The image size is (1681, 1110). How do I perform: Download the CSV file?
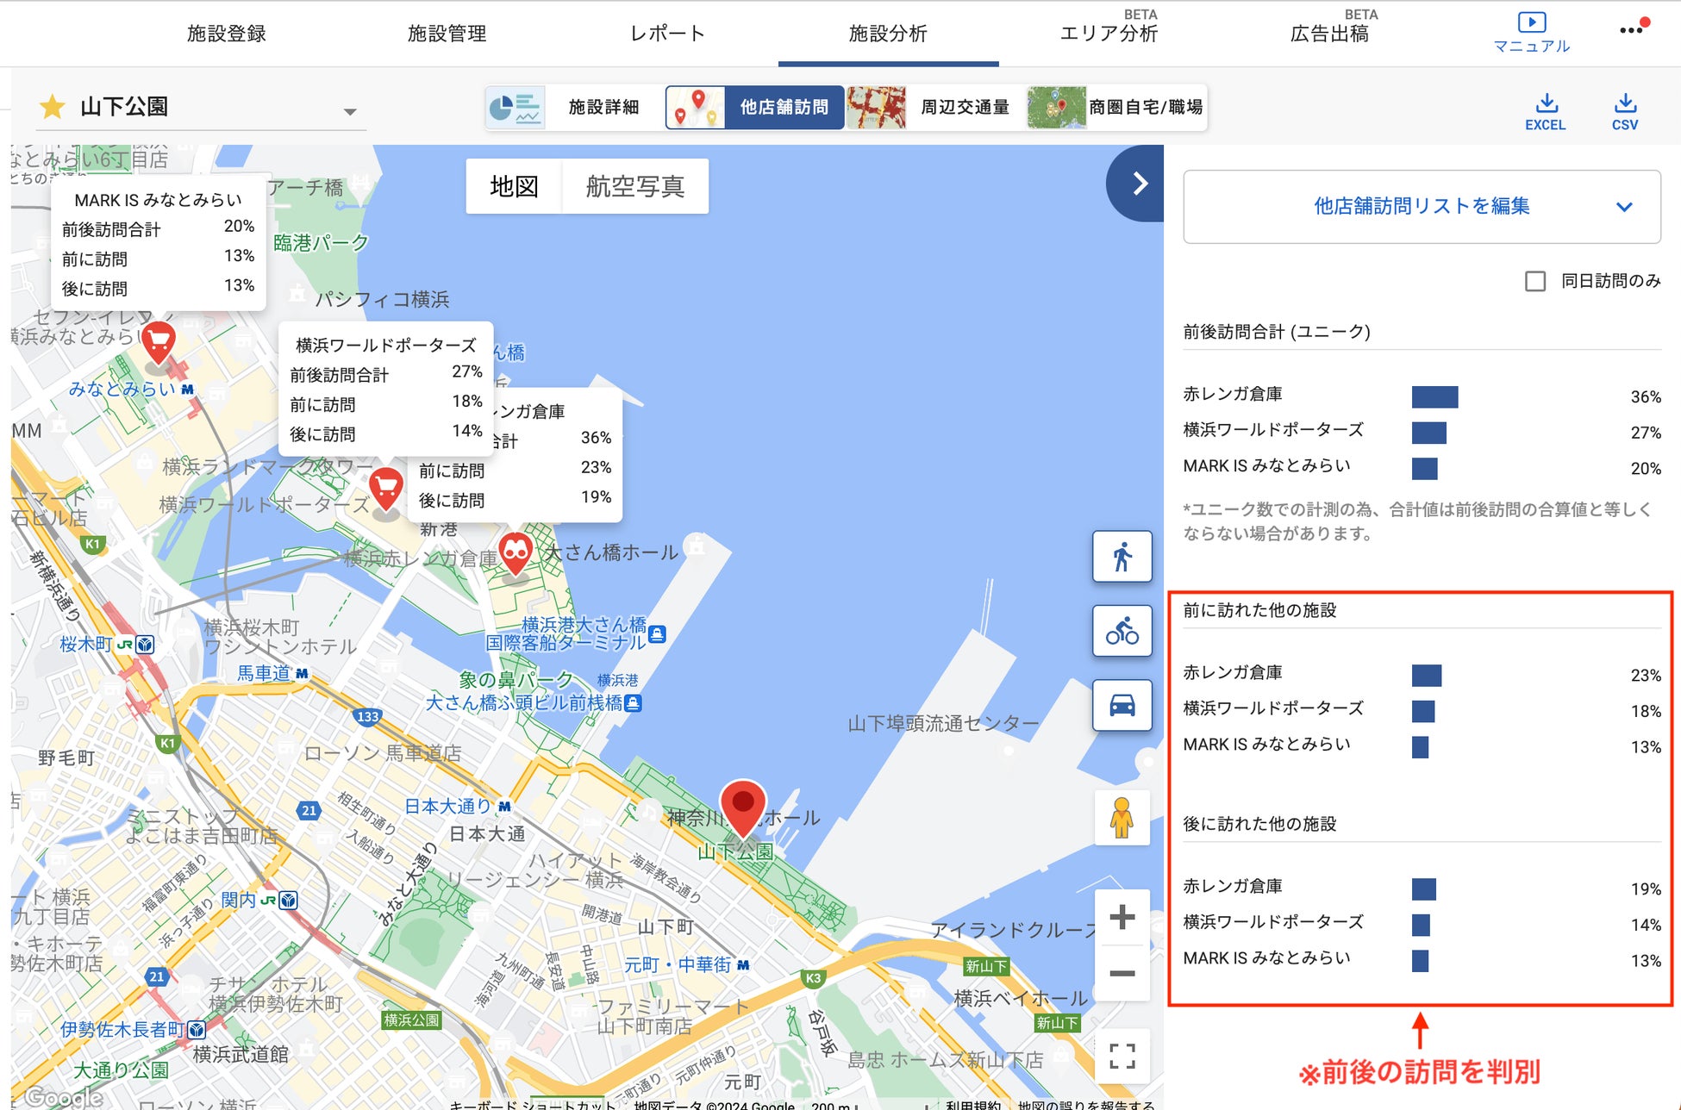tap(1624, 112)
